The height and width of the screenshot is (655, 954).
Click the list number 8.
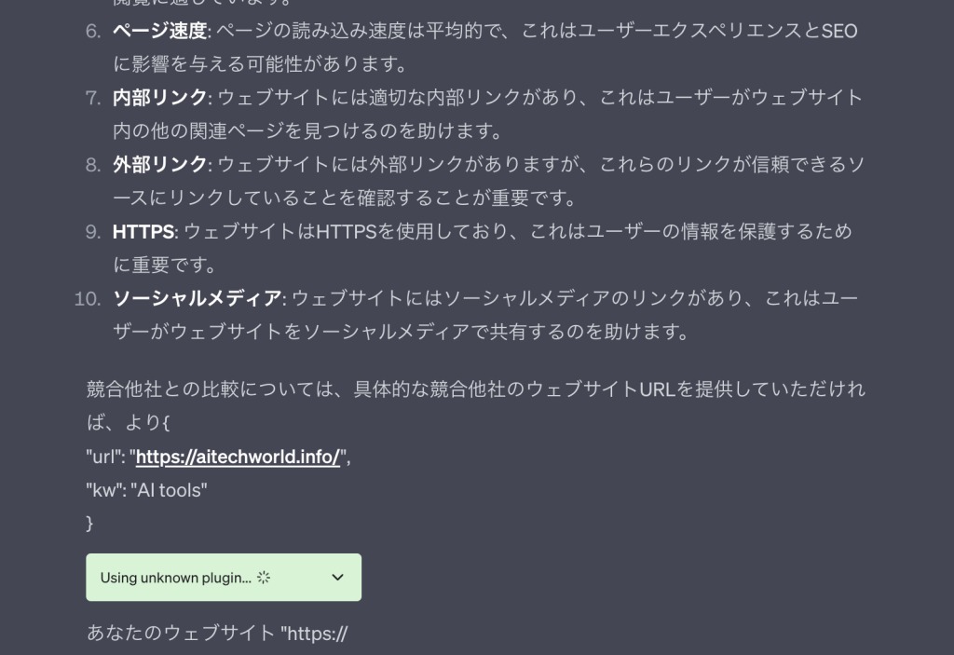coord(93,164)
